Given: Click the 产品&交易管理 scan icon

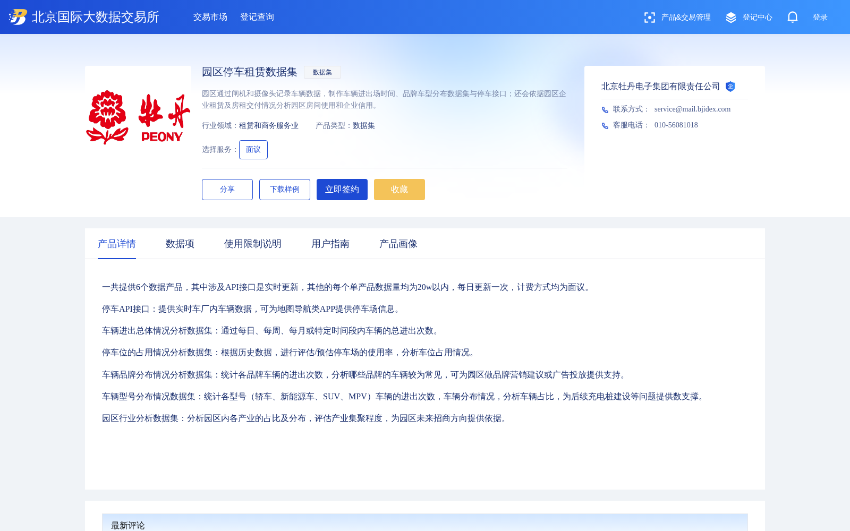Looking at the screenshot, I should click(x=649, y=18).
